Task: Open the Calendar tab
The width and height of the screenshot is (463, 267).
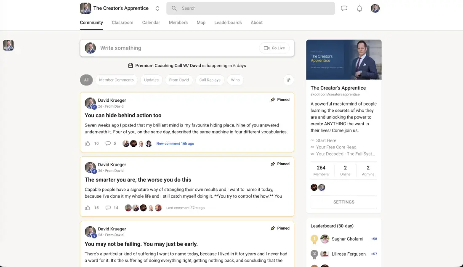Action: 151,22
